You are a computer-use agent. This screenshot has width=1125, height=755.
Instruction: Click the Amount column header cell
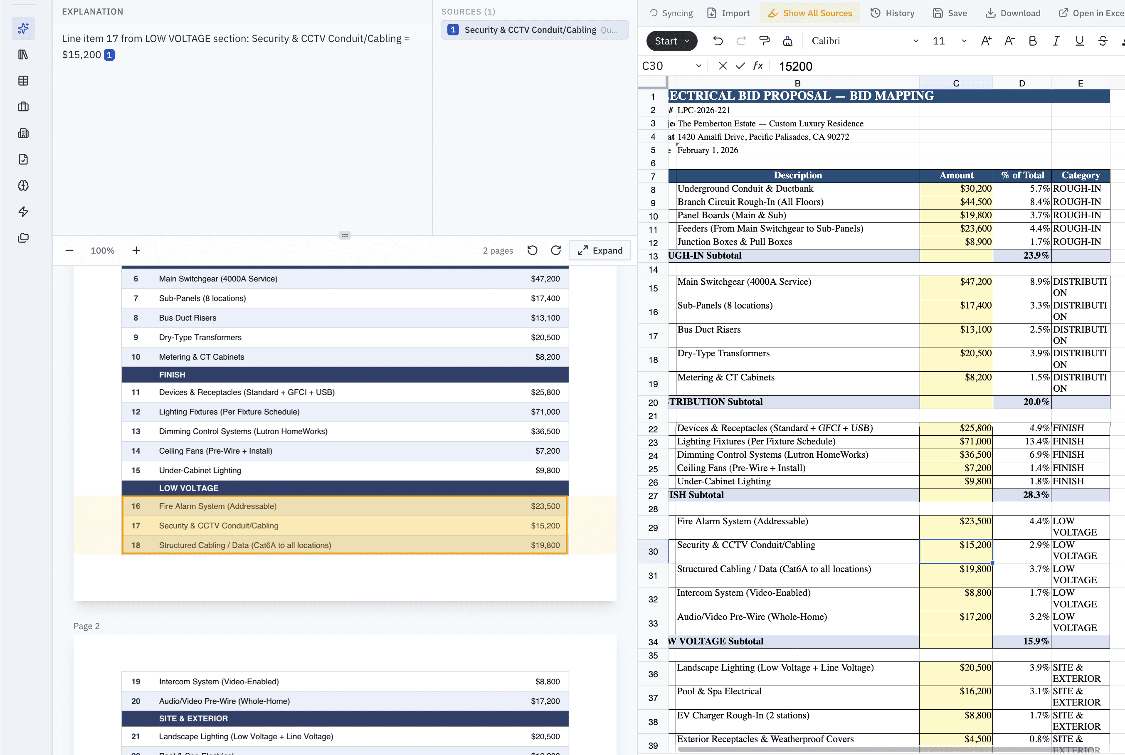click(x=955, y=176)
